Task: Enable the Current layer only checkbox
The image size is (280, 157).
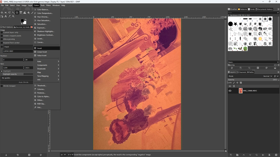Action: pyautogui.click(x=2, y=33)
